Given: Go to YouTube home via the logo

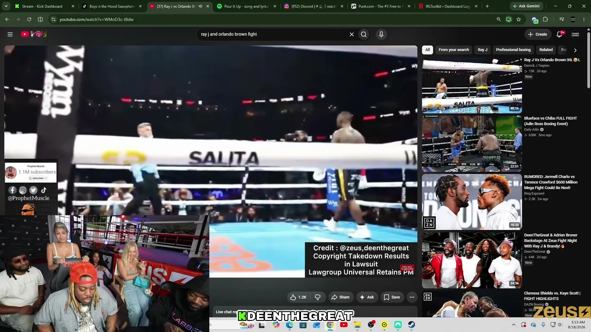Looking at the screenshot, I should pos(34,34).
